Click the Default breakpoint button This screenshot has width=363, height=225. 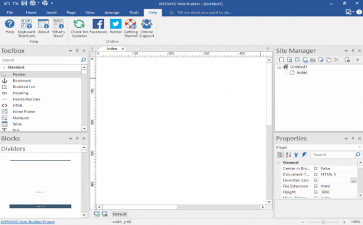(x=119, y=214)
